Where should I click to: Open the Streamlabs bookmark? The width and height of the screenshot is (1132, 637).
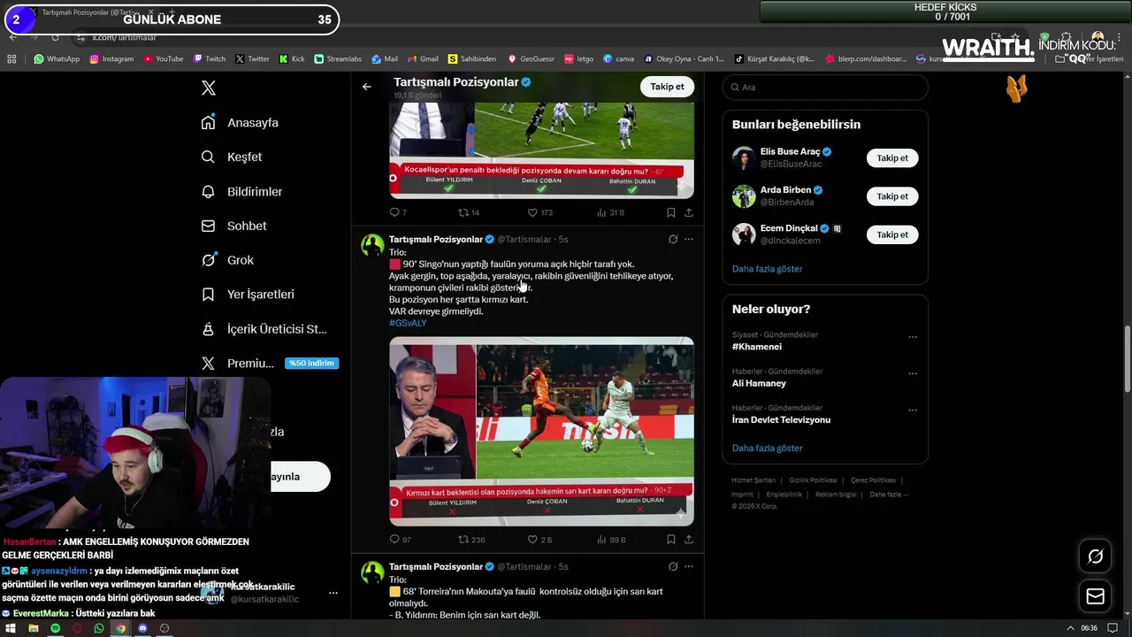click(337, 59)
